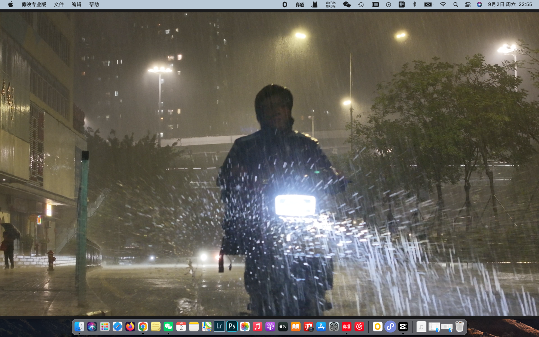
Task: Open Podcasts from the Dock
Action: coord(270,327)
